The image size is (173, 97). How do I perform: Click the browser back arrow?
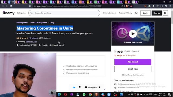(x=3, y=6)
